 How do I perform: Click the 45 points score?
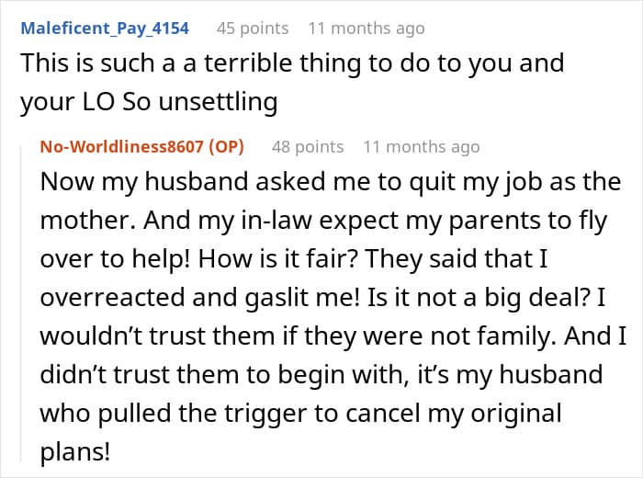coord(252,28)
